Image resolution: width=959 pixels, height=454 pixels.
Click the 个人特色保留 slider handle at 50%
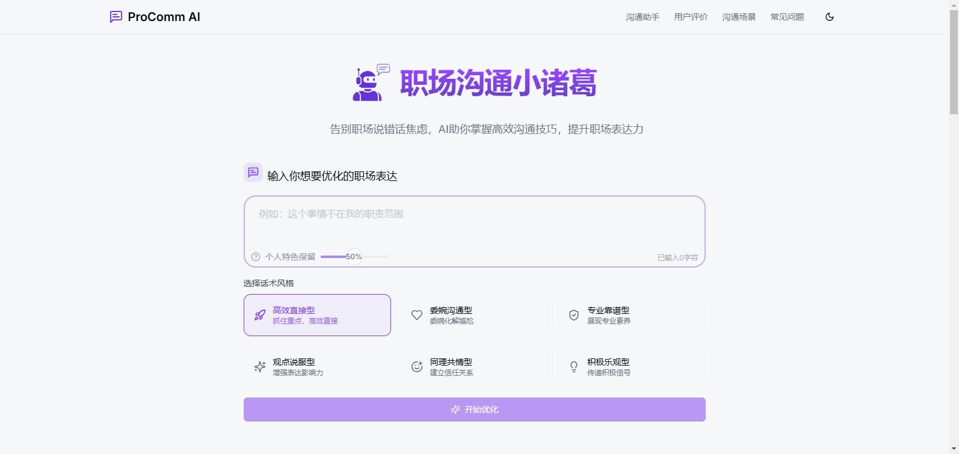point(354,257)
